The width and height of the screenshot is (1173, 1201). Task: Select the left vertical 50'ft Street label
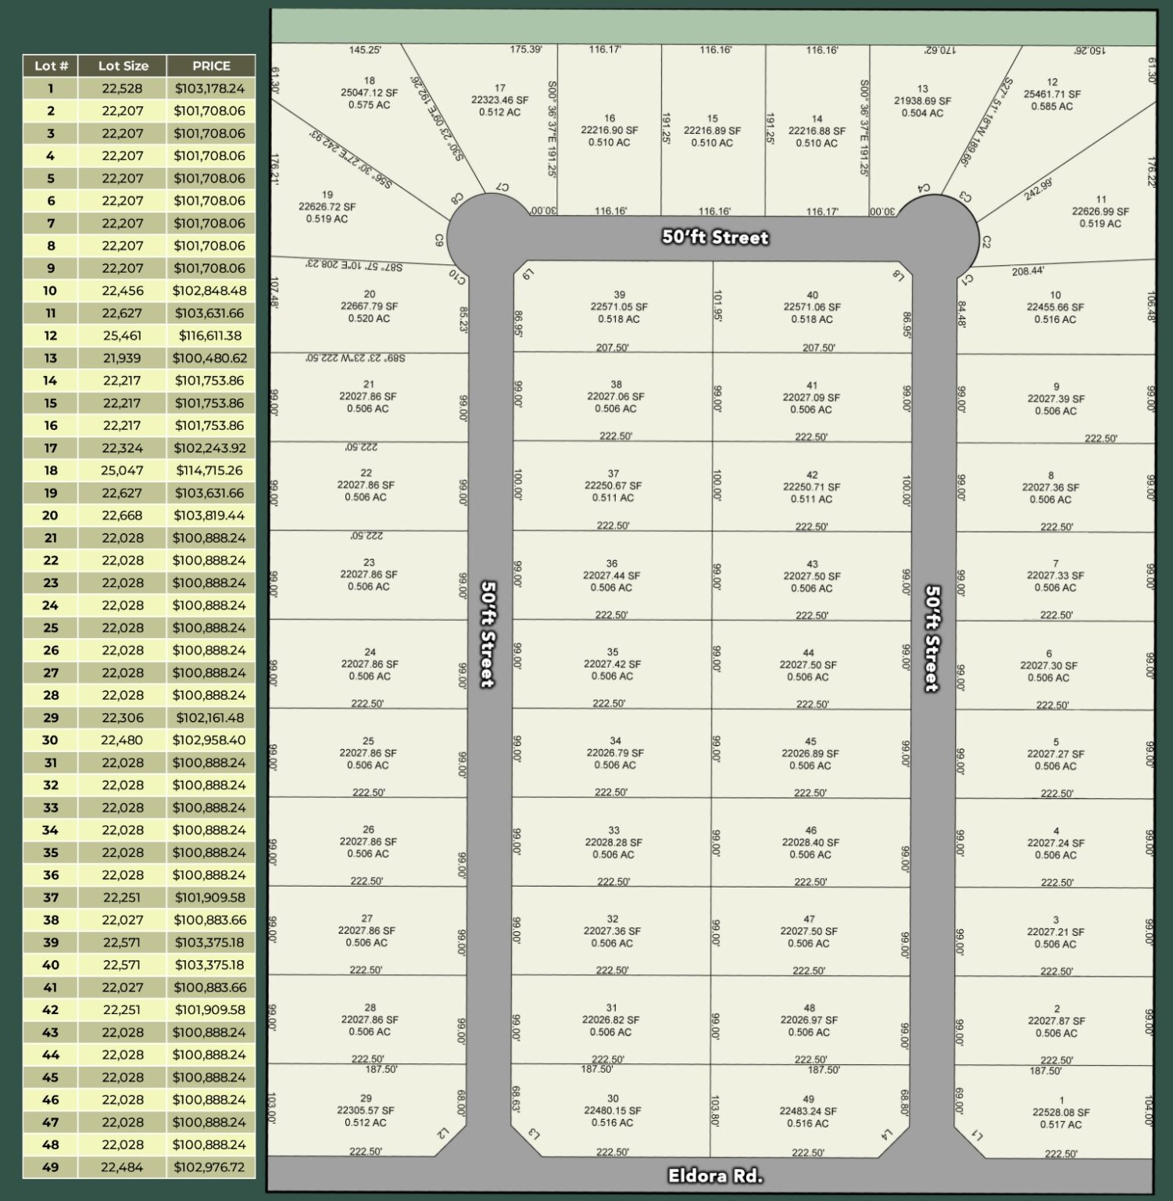[x=487, y=633]
